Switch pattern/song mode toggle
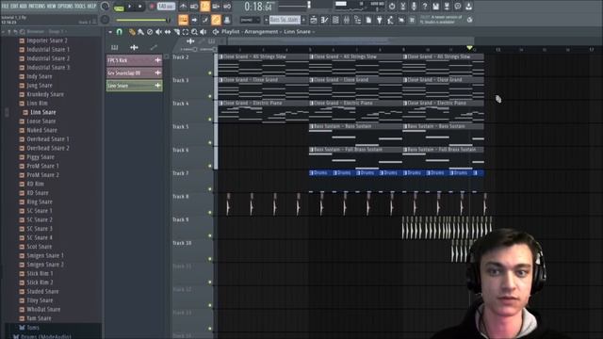This screenshot has height=339, width=603. [x=119, y=8]
